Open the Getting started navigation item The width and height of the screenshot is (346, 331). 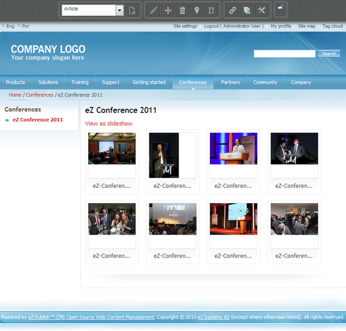pyautogui.click(x=149, y=82)
